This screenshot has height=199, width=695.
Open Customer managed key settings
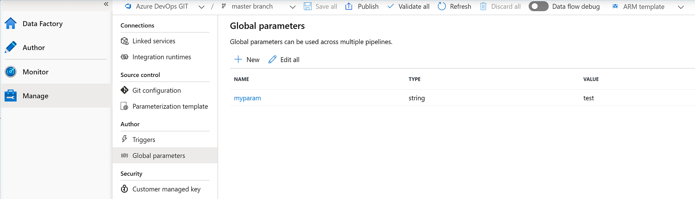pyautogui.click(x=166, y=189)
